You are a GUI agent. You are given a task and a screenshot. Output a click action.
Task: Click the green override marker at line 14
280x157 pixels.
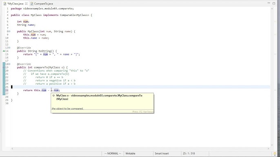pyautogui.click(x=4, y=51)
